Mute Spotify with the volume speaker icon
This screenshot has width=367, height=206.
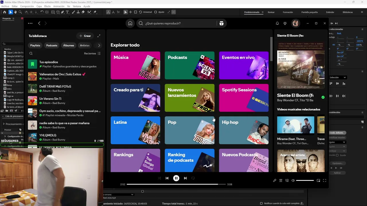[293, 181]
